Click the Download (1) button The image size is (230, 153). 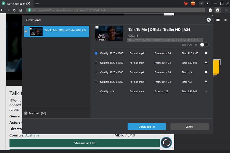pos(147,127)
